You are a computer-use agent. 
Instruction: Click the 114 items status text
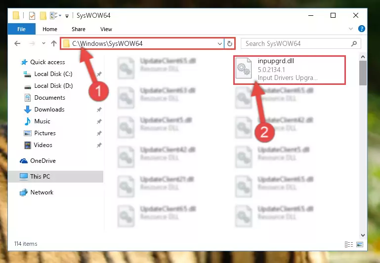click(x=26, y=244)
